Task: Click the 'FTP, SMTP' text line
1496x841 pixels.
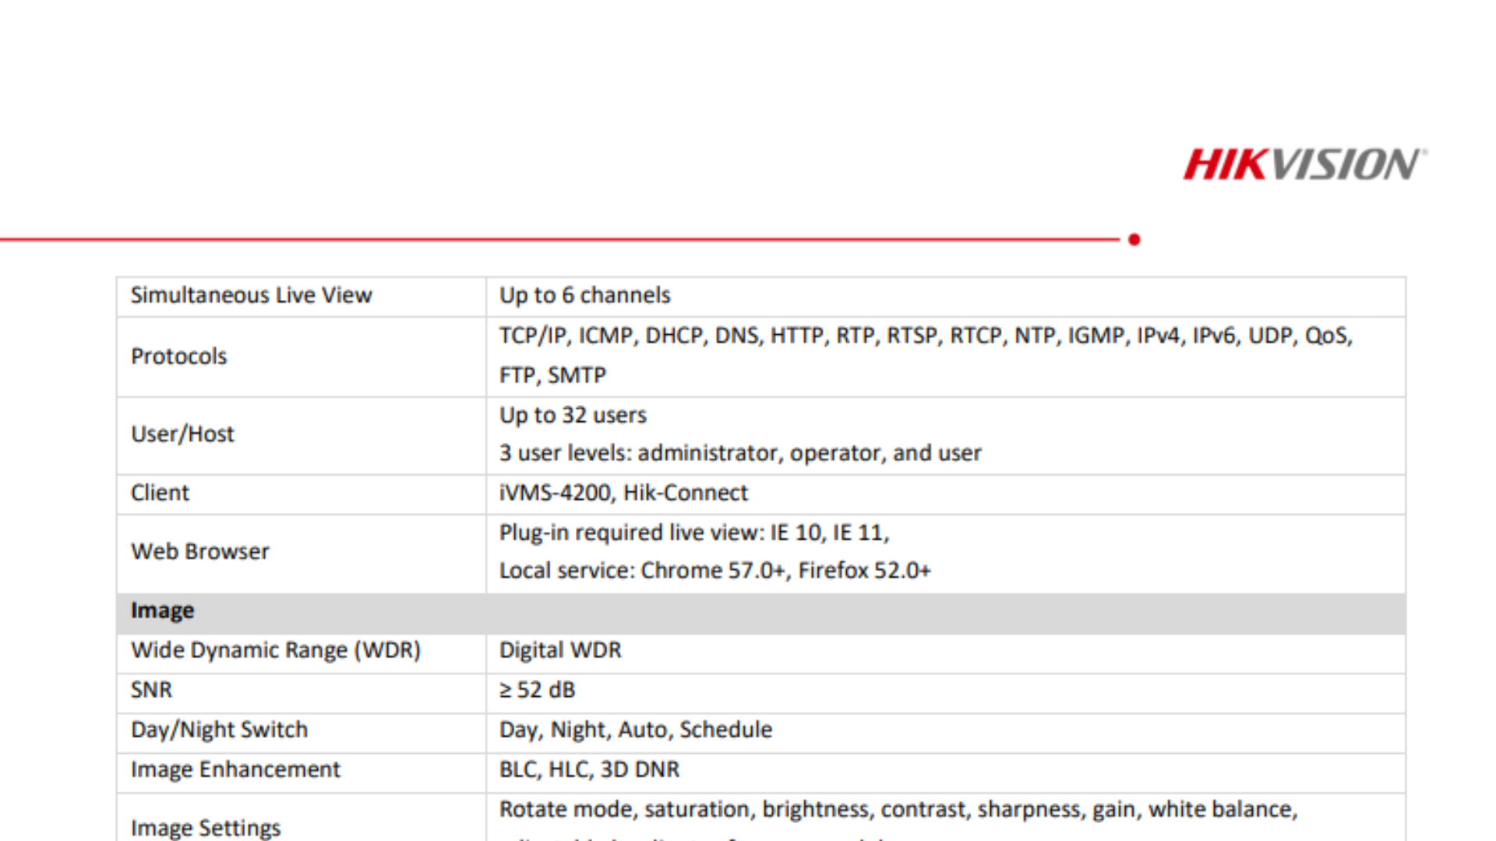Action: pyautogui.click(x=552, y=375)
